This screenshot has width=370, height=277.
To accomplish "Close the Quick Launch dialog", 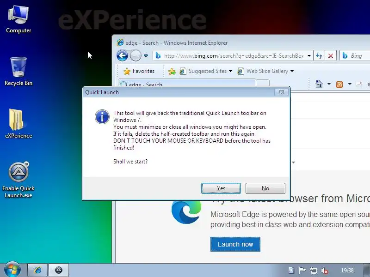I will pos(281,92).
